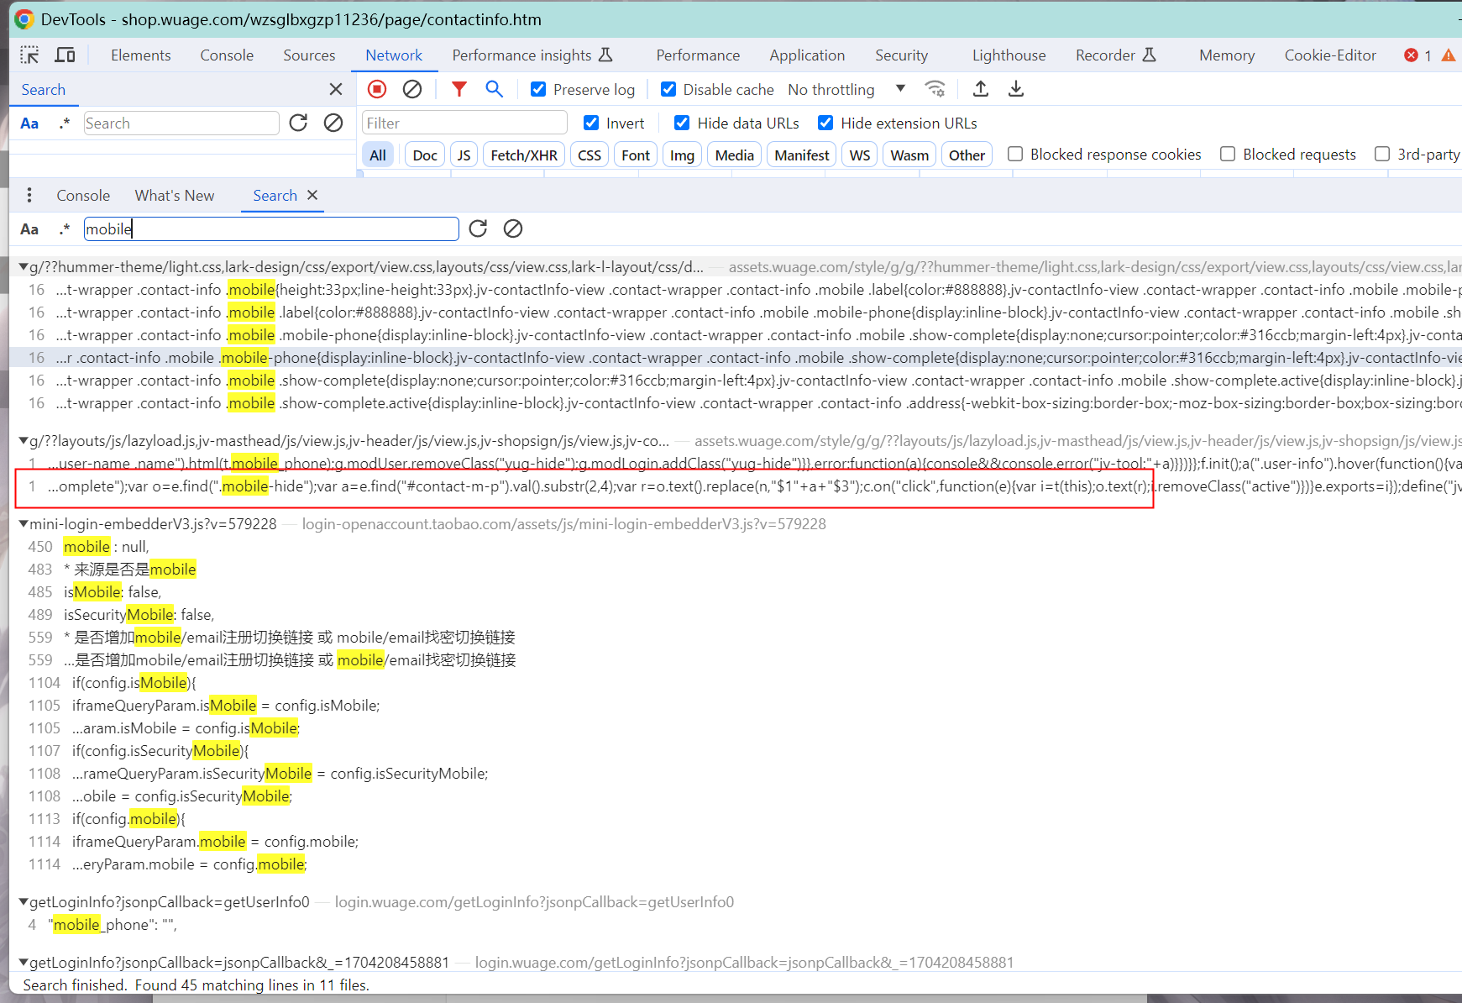Viewport: 1462px width, 1003px height.
Task: Collapse the layouts lazyload.js result group
Action: tap(24, 441)
